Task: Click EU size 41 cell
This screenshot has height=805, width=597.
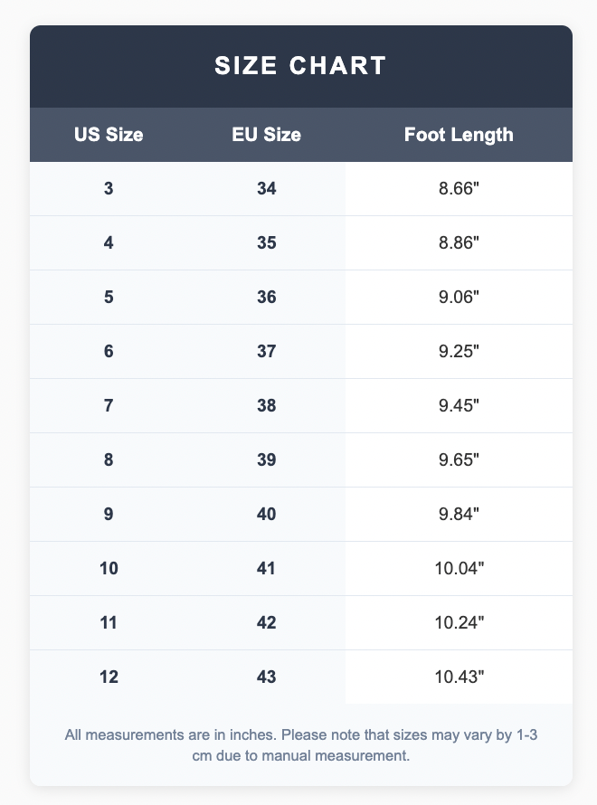Action: (x=266, y=569)
